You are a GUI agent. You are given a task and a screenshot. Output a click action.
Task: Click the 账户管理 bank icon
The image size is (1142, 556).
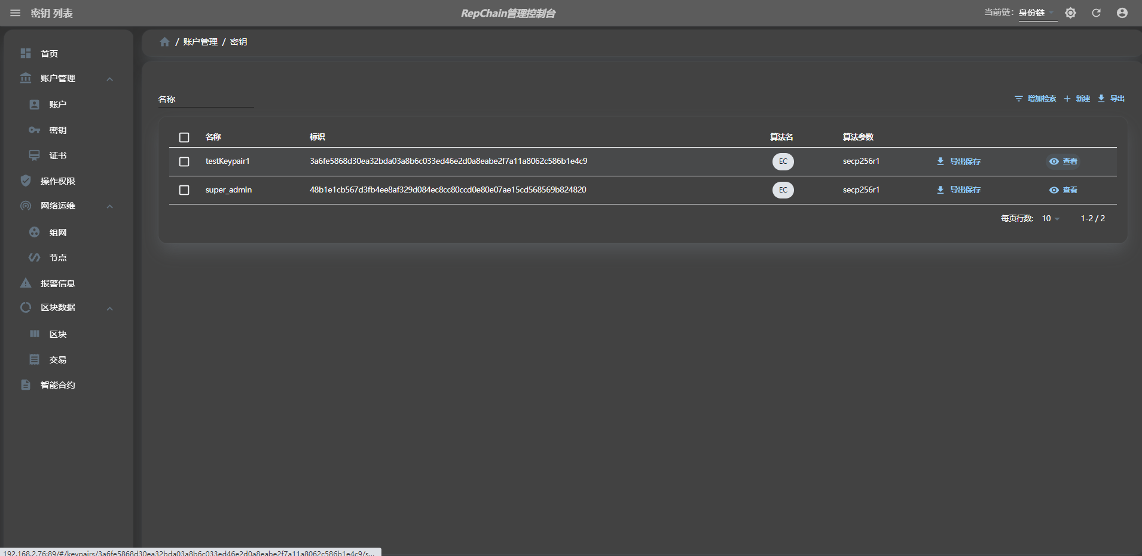[26, 78]
